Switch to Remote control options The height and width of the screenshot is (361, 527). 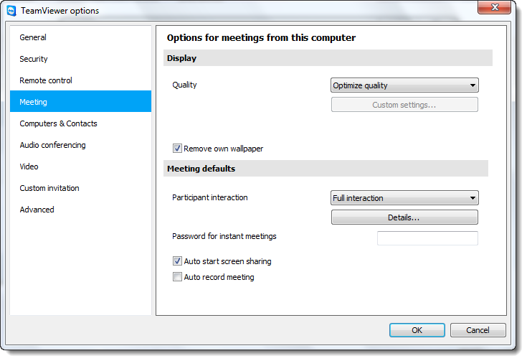pos(80,80)
